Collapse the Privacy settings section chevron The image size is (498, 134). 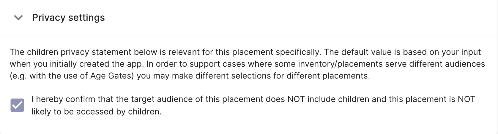[x=18, y=18]
